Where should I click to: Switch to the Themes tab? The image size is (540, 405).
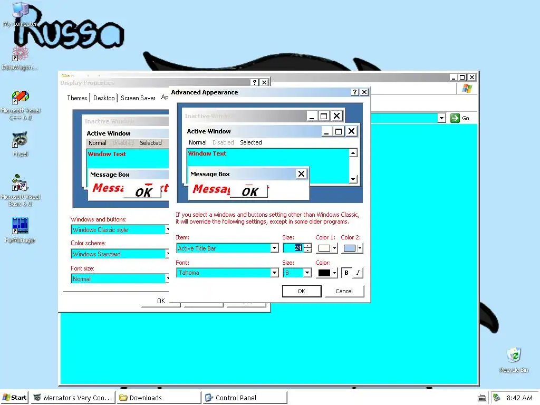click(x=77, y=98)
